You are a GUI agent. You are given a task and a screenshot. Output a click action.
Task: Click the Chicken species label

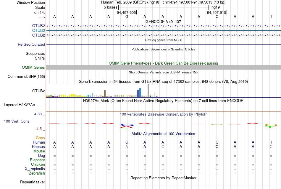(x=38, y=164)
